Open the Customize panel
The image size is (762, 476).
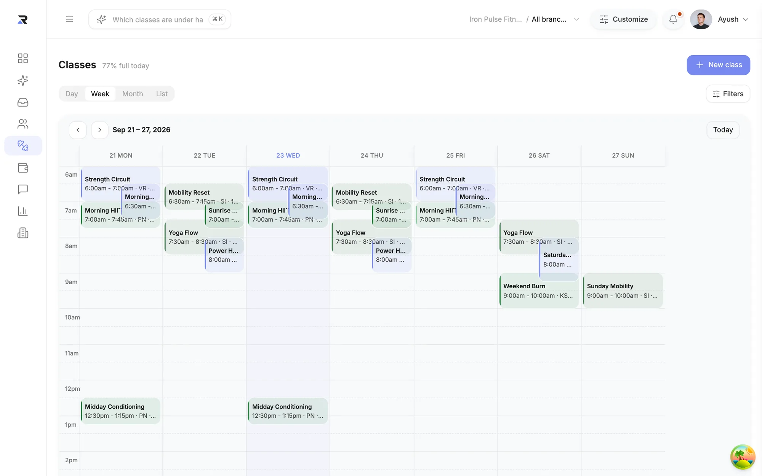[623, 19]
